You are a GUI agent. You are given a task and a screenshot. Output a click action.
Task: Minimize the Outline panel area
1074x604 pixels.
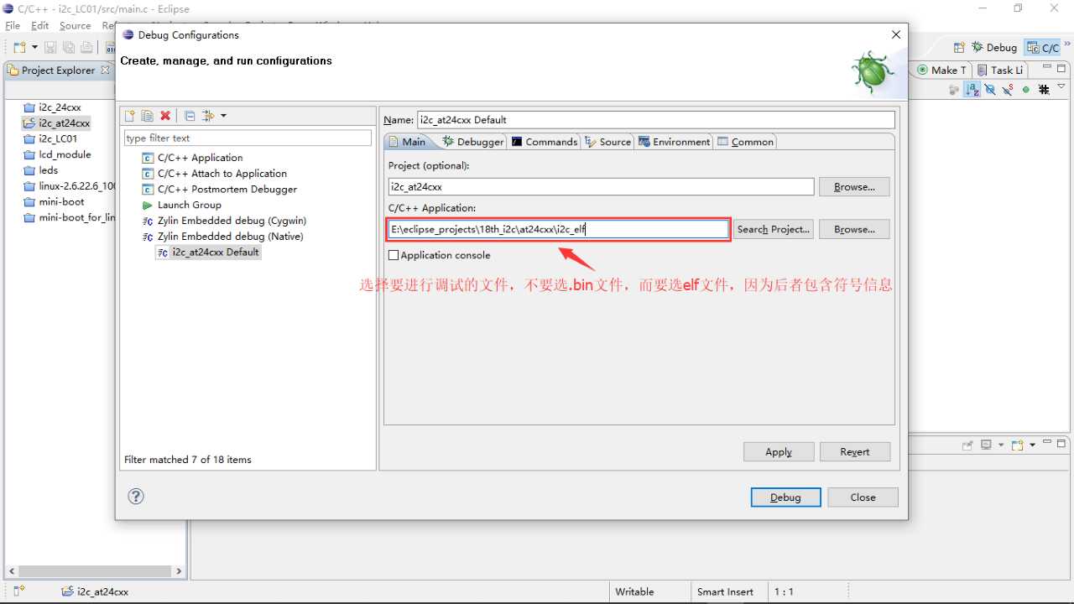tap(1047, 68)
